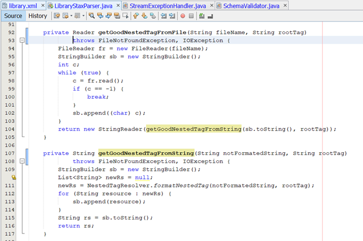
Task: Close the library.xml tab
Action: (x=42, y=5)
